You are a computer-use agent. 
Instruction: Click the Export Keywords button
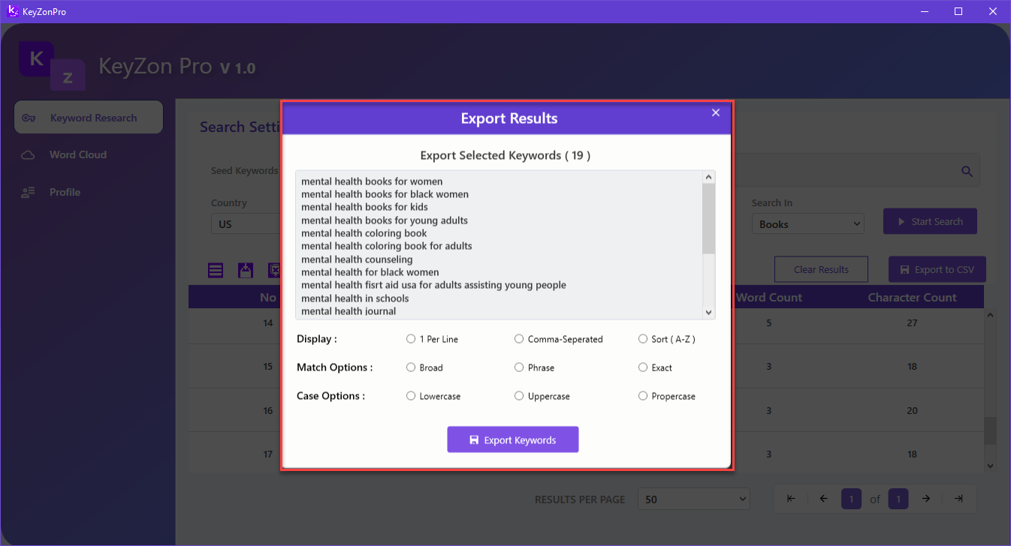tap(513, 439)
